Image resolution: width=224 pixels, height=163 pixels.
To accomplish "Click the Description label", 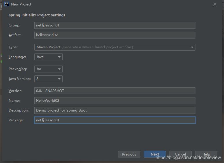I will point(18,110).
